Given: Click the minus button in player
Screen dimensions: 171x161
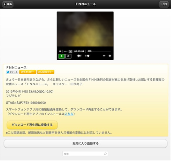Looking at the screenshot, I should 104,56.
